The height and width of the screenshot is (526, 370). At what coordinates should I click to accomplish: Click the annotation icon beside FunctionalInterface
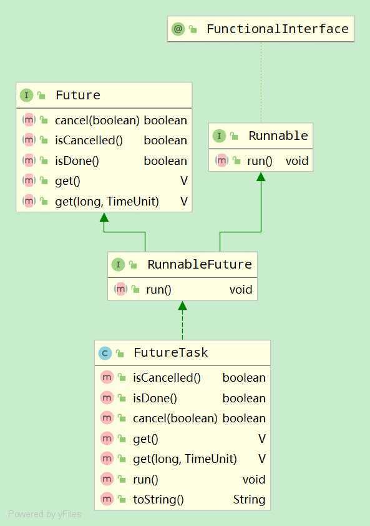point(178,29)
